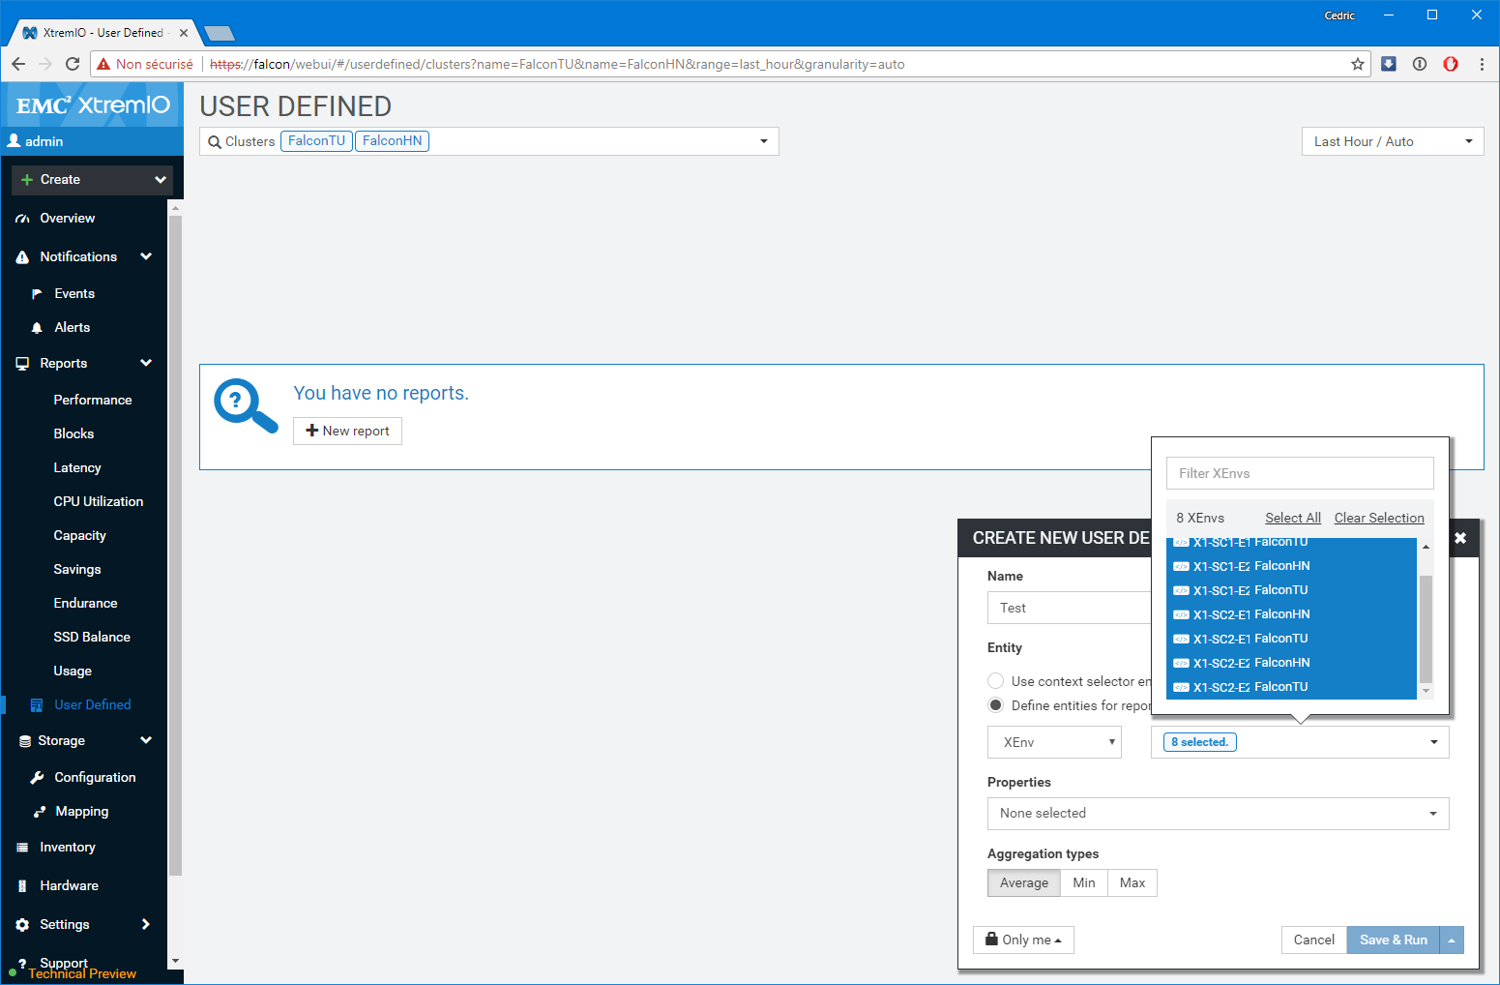Select 'Use context selector' radio button

pyautogui.click(x=995, y=681)
